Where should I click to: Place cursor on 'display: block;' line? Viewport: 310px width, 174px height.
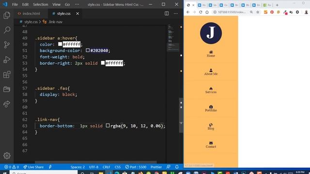click(58, 95)
